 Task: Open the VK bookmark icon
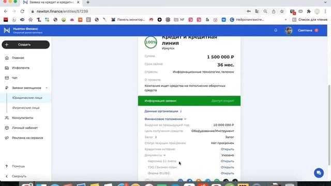click(x=223, y=20)
